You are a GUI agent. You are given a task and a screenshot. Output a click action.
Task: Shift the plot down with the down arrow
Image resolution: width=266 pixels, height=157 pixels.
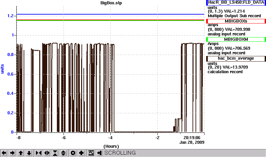click(29, 153)
